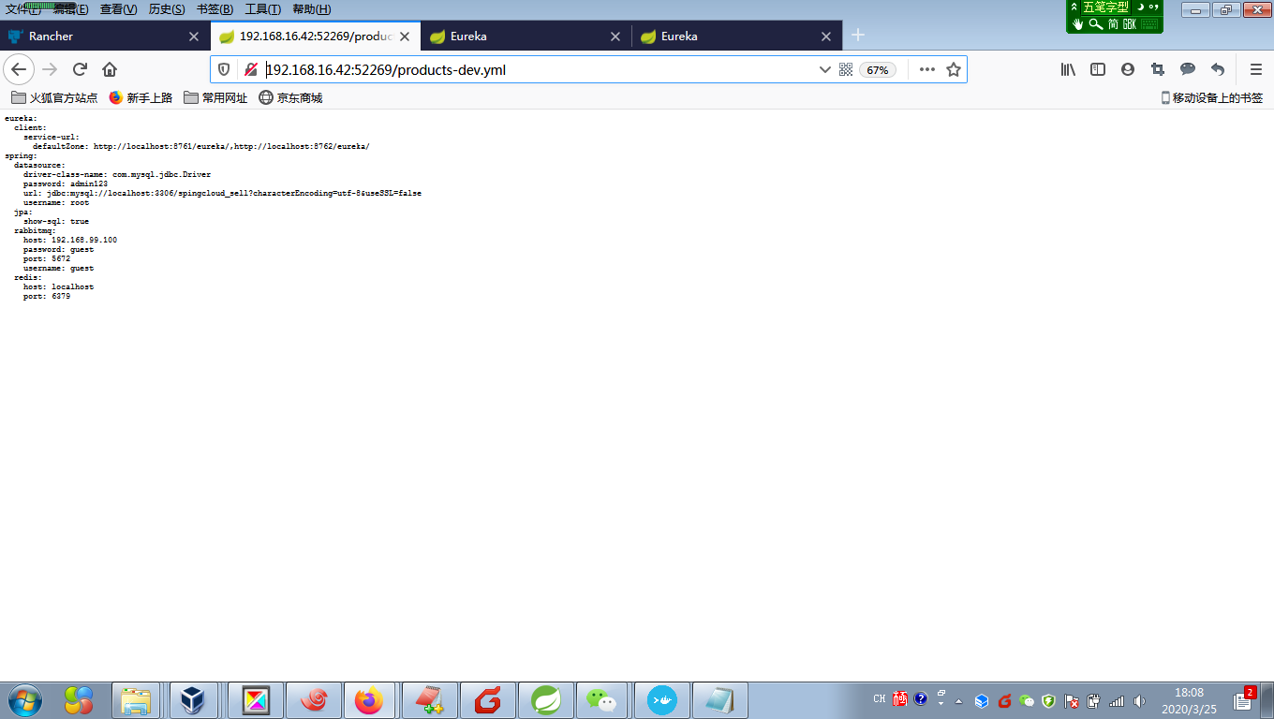
Task: Click the 五笔字型 input method label
Action: 1105,7
